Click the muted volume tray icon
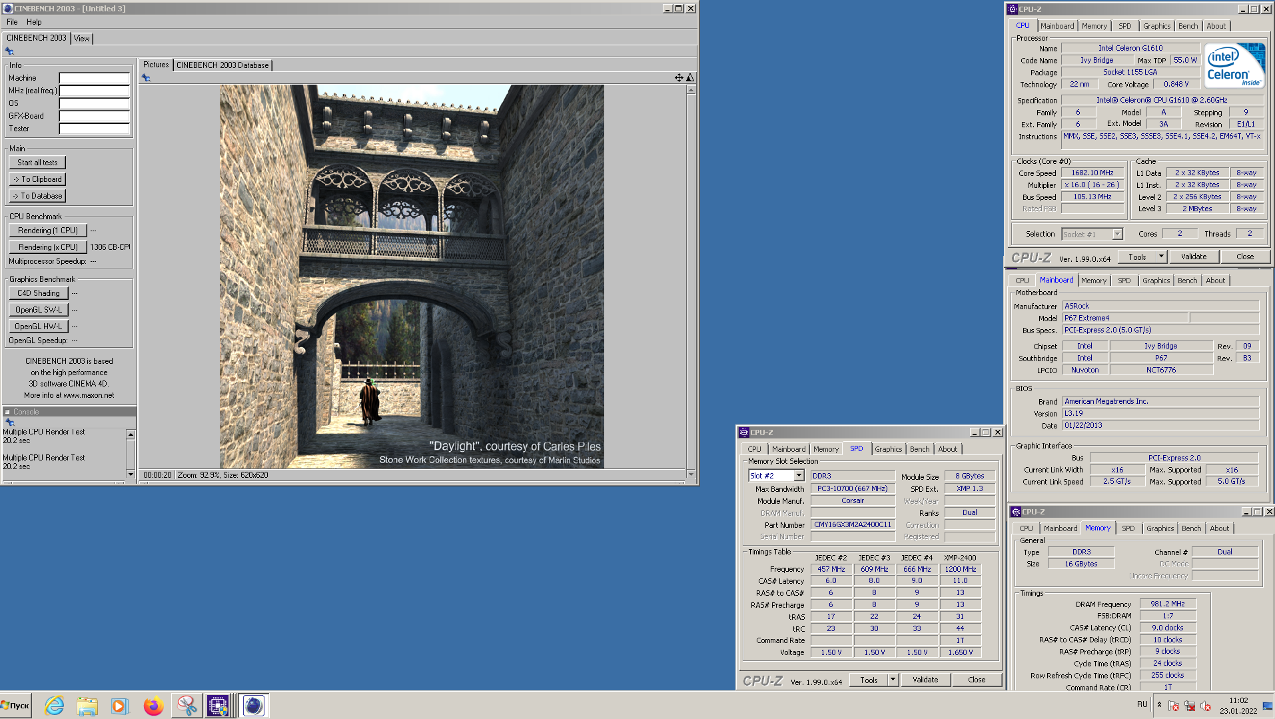This screenshot has height=719, width=1275. click(x=1206, y=706)
